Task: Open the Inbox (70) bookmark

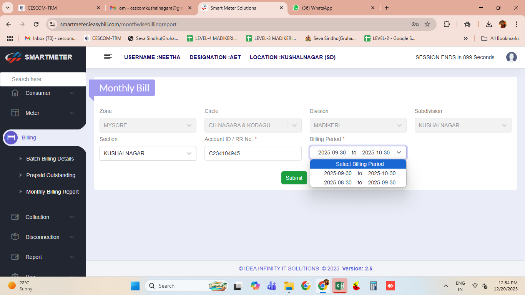Action: pyautogui.click(x=51, y=38)
